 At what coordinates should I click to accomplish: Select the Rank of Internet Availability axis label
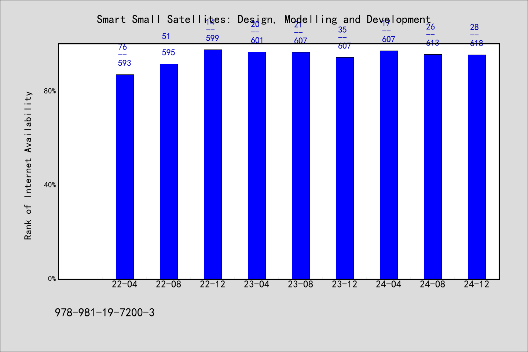tap(28, 165)
